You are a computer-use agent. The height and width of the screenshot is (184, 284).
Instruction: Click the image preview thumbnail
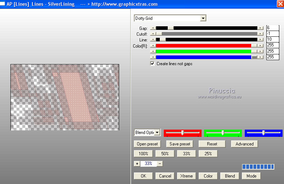(65, 97)
